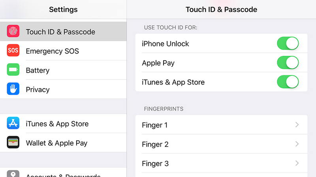This screenshot has width=316, height=177.
Task: Turn off the iPhone Unlock switch
Action: (288, 43)
